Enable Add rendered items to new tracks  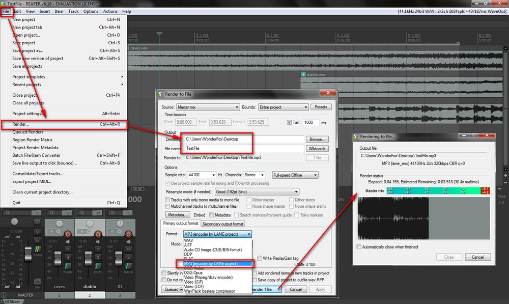click(254, 273)
